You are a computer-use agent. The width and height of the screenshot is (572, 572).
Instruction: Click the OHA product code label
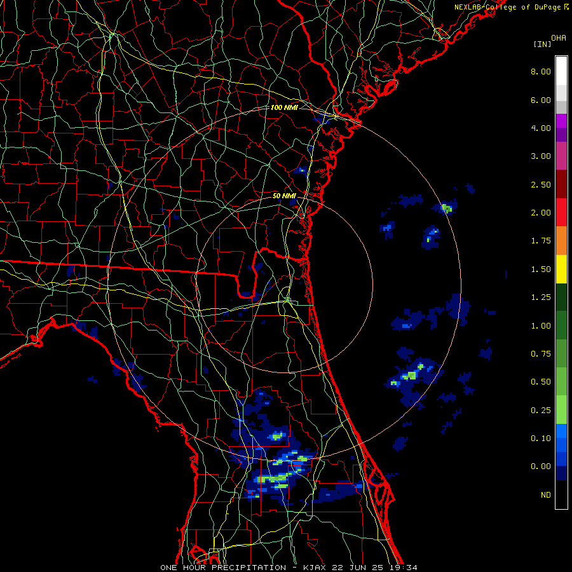pos(559,38)
